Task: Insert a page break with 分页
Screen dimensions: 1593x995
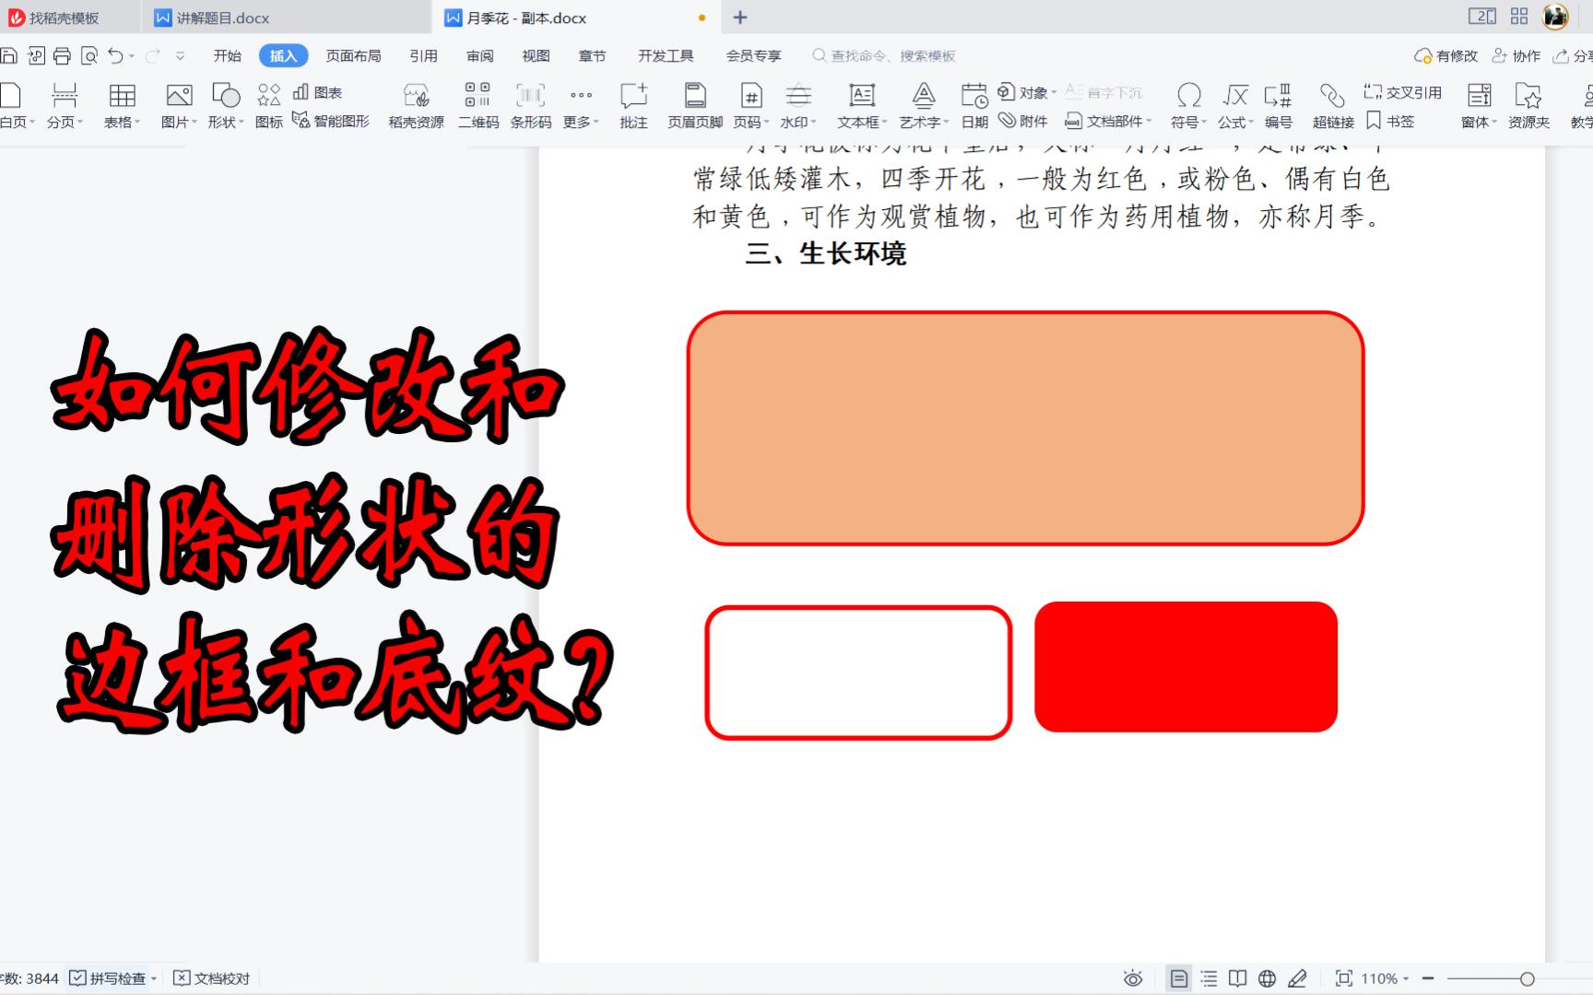Action: [65, 105]
